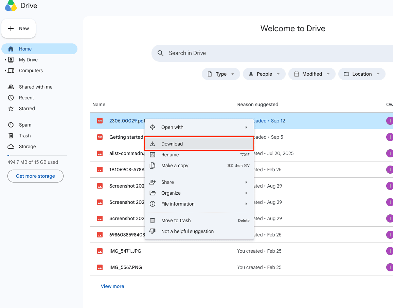Click the Shared with me people icon

coord(11,87)
